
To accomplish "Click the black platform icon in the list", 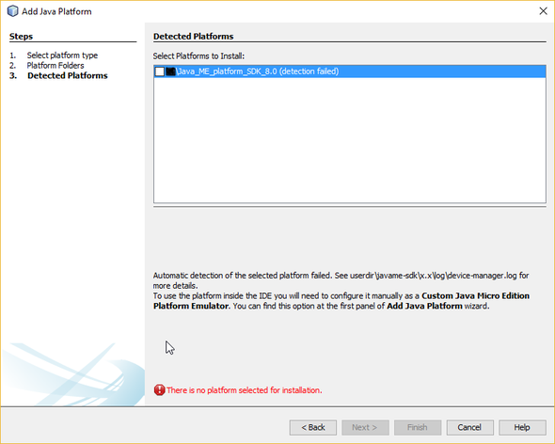I will pyautogui.click(x=170, y=71).
